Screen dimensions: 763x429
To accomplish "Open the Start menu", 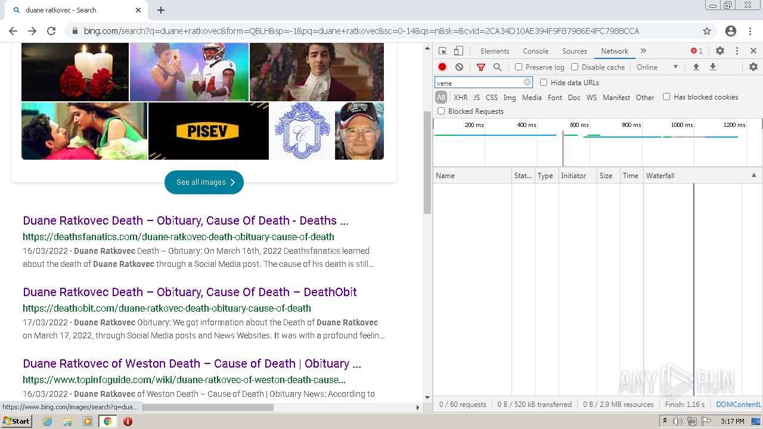I will [x=17, y=421].
